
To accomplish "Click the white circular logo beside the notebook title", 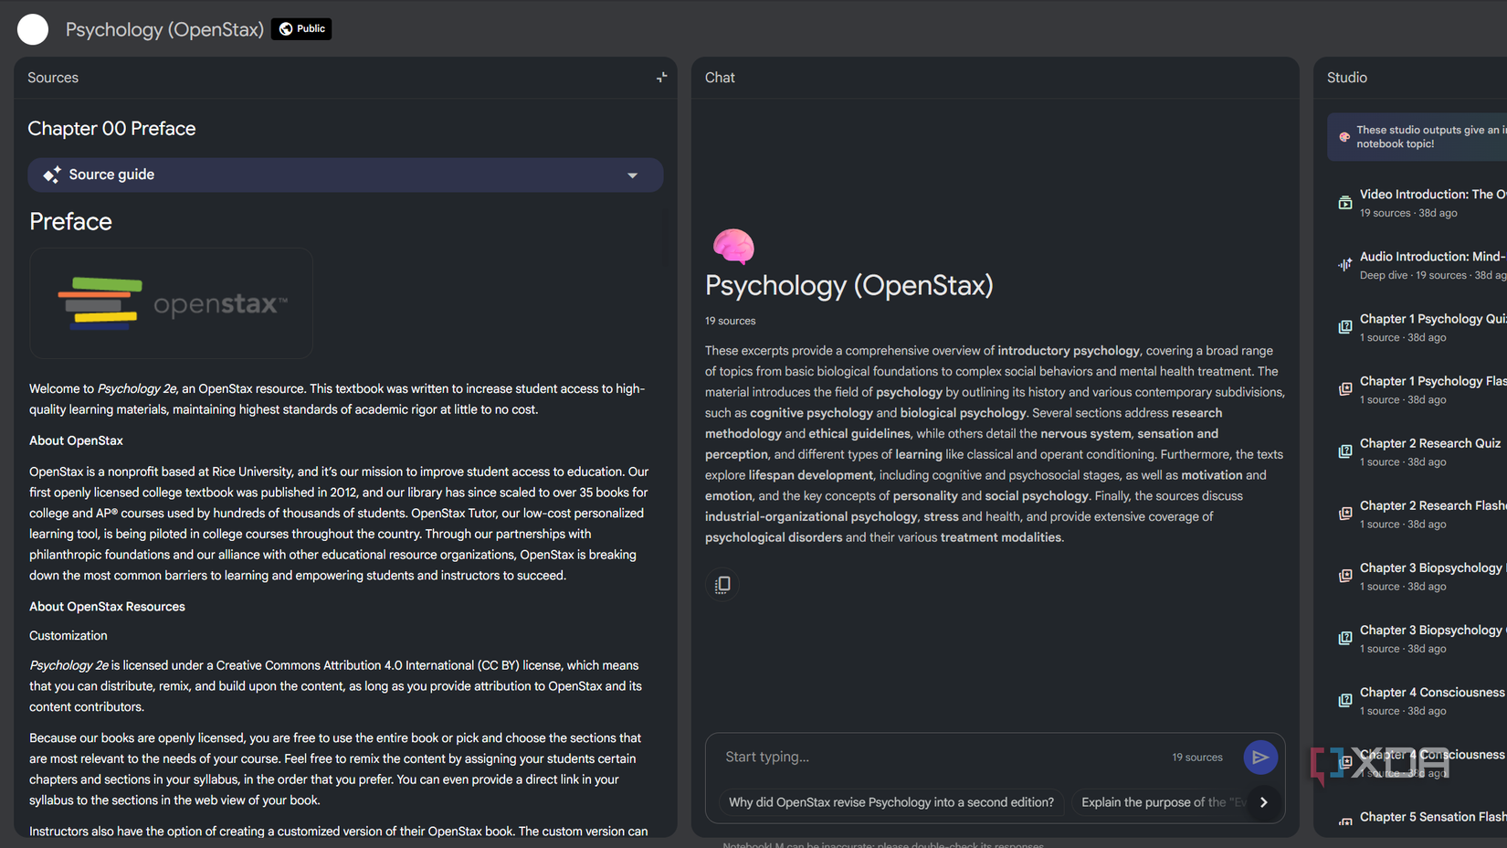I will coord(33,29).
